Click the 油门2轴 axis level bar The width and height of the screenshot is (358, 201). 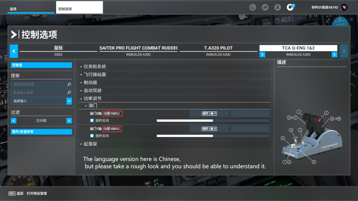(213, 121)
